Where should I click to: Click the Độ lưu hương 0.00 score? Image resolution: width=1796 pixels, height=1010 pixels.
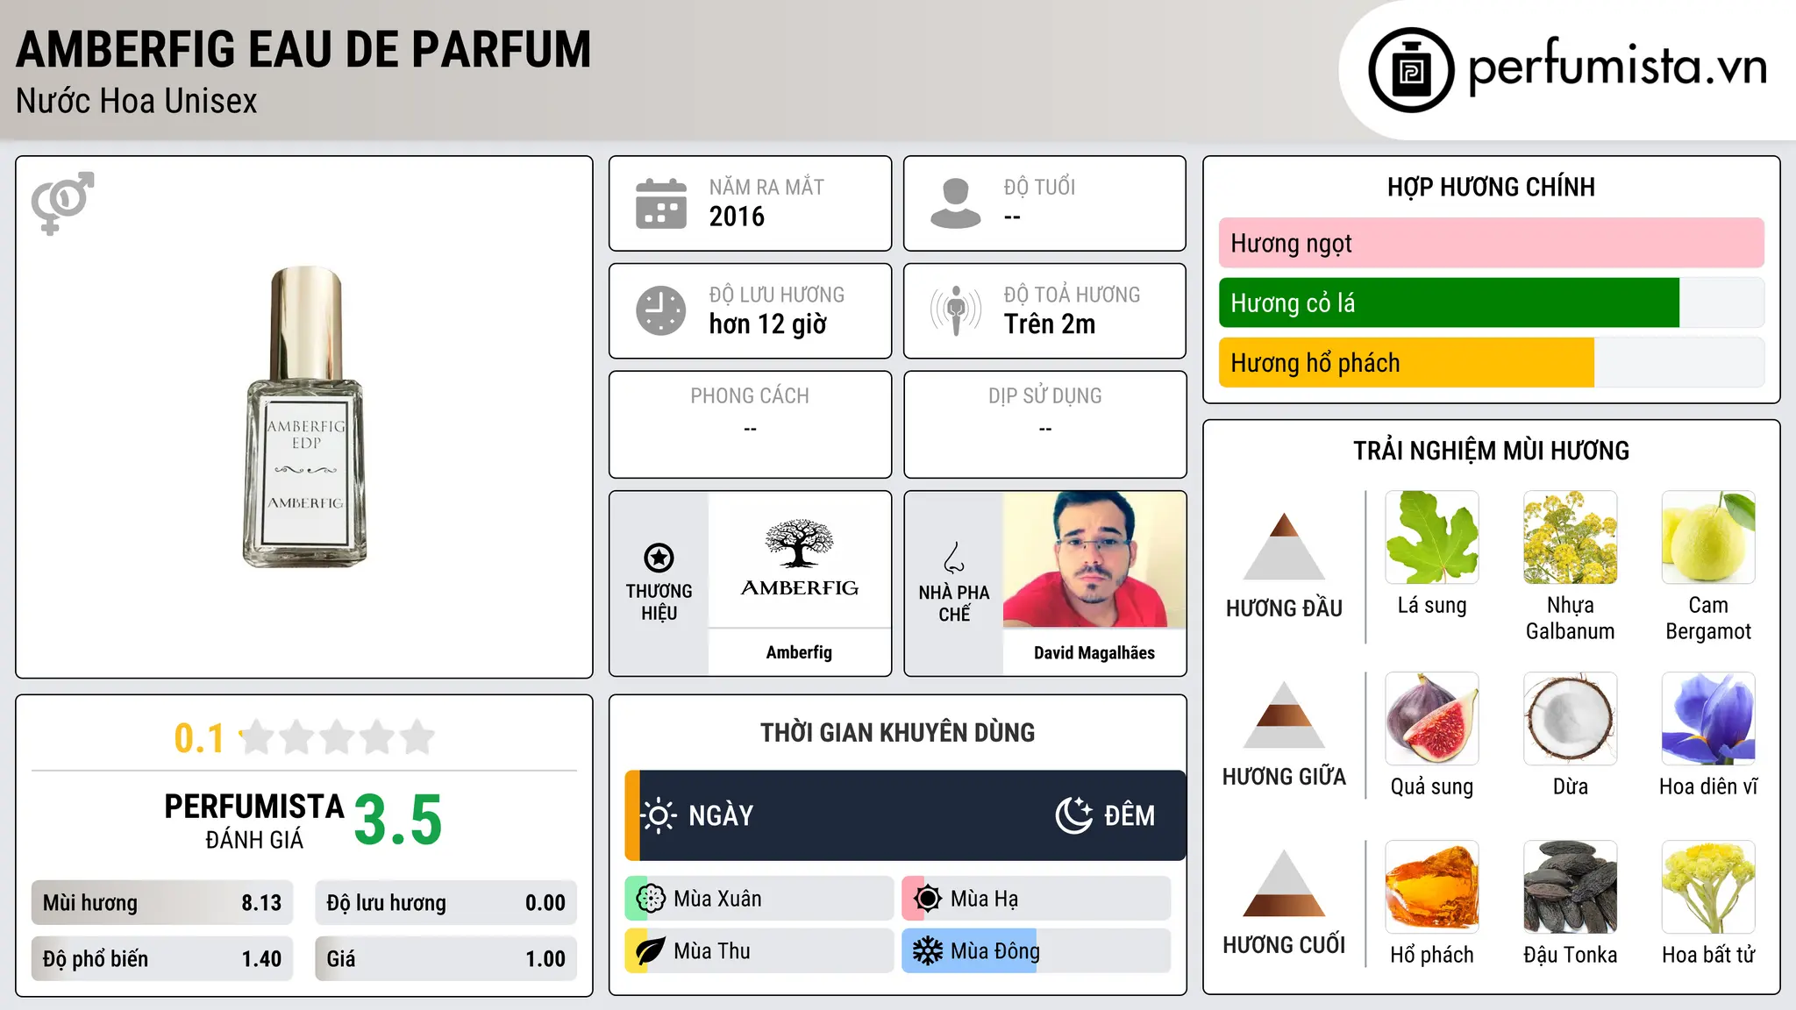(x=445, y=903)
